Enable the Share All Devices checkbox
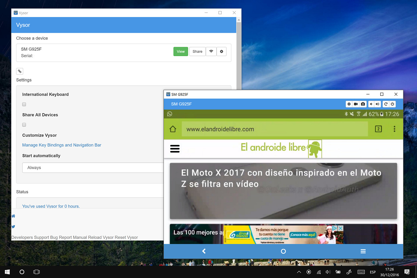This screenshot has width=417, height=278. tap(24, 125)
